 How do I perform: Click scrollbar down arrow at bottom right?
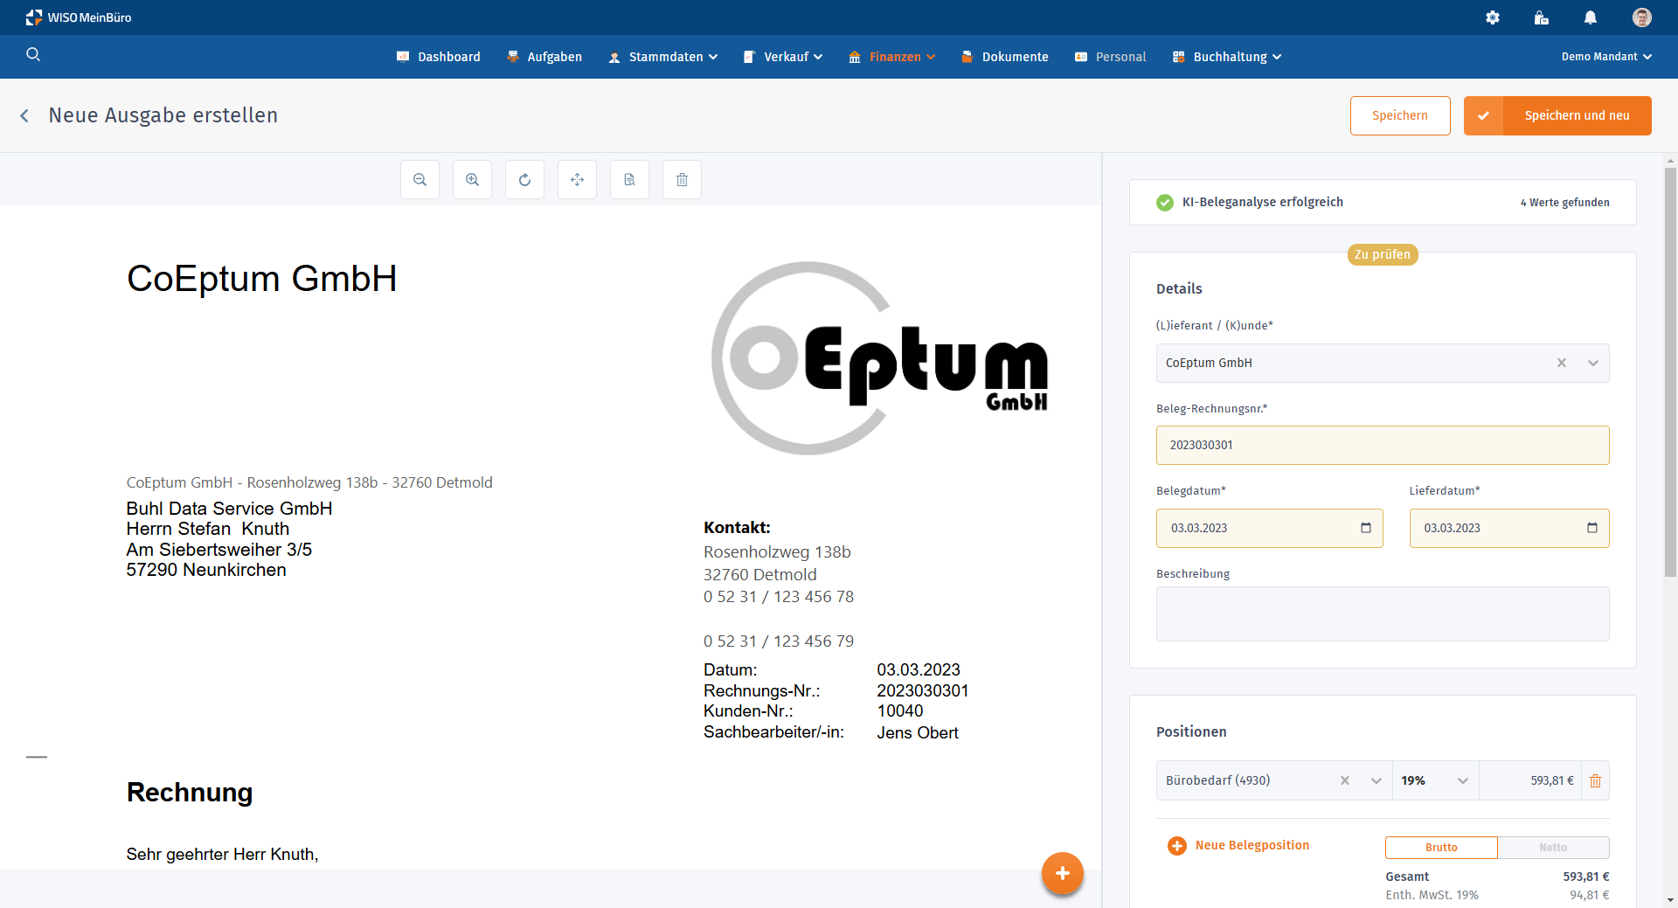1670,900
